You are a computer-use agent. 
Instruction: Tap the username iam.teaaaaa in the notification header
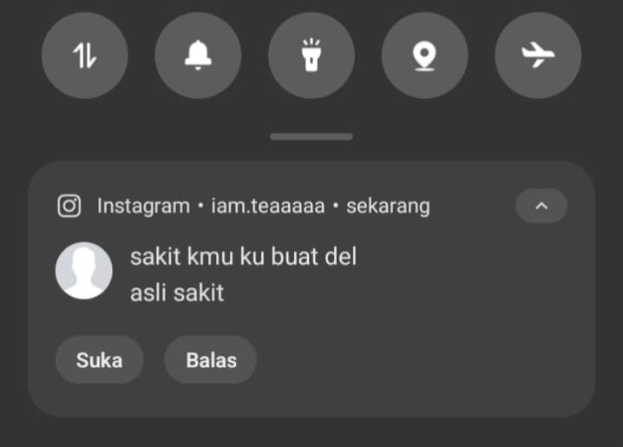(x=268, y=207)
